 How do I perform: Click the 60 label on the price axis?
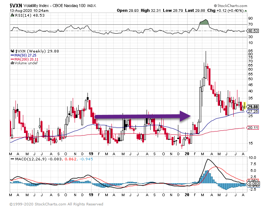pyautogui.click(x=250, y=69)
